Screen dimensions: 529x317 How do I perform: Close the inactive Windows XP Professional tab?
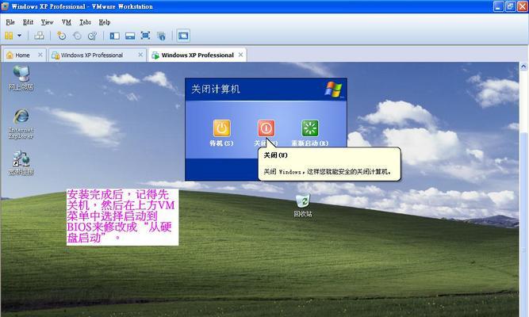(140, 55)
